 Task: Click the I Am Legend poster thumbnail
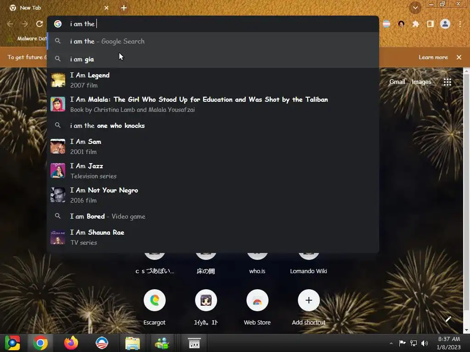pos(58,80)
